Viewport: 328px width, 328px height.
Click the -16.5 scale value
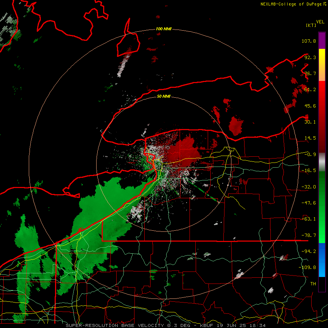[x=309, y=171]
